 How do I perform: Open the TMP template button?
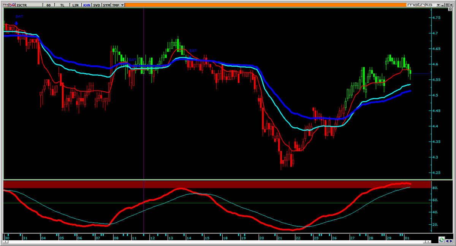(116, 5)
